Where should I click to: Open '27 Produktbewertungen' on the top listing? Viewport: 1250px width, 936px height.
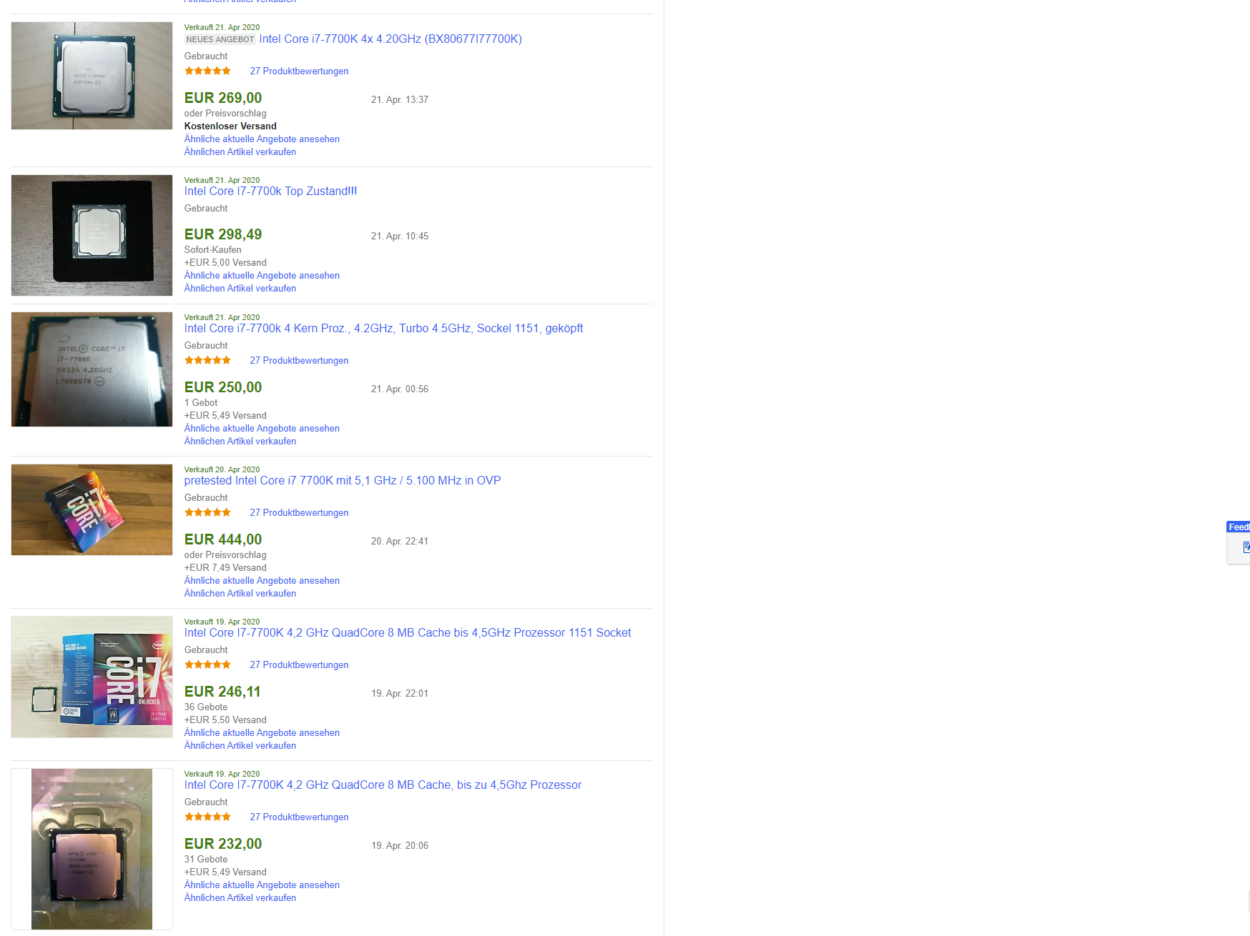pyautogui.click(x=299, y=71)
